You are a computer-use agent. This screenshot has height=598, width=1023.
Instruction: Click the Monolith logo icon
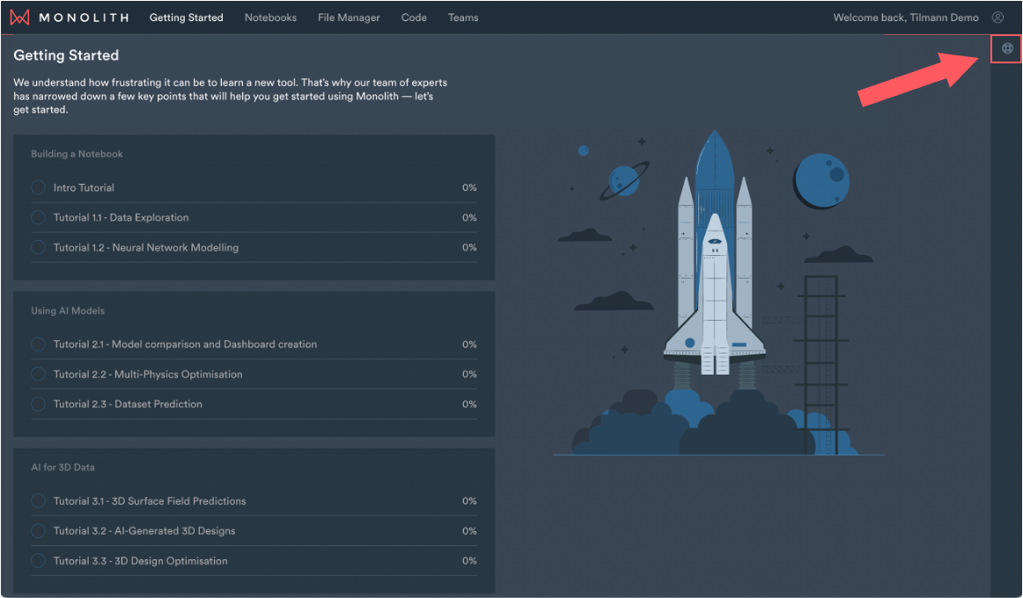click(x=19, y=16)
